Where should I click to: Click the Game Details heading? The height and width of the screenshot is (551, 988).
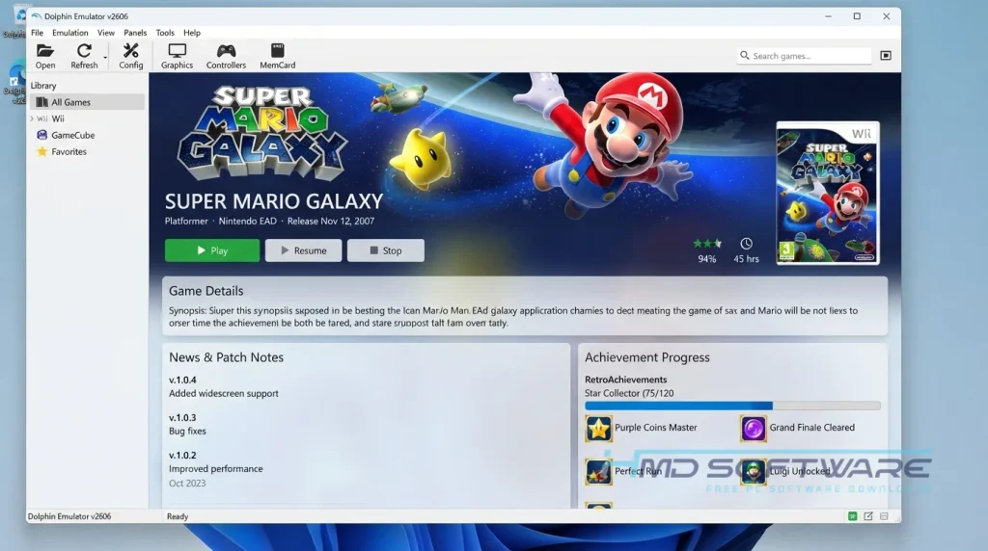pos(206,291)
